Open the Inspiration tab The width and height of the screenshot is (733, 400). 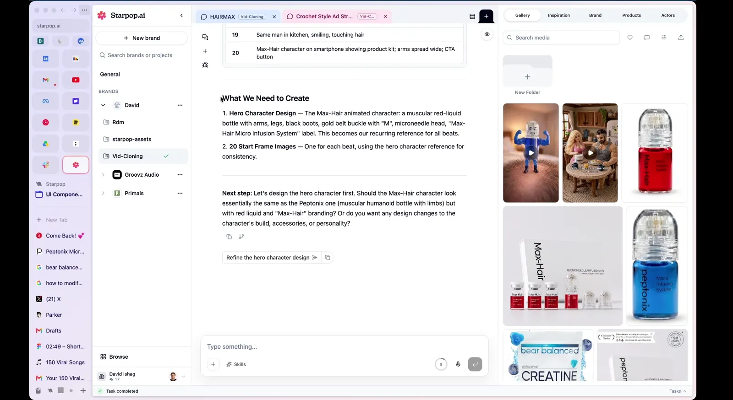[x=559, y=15]
